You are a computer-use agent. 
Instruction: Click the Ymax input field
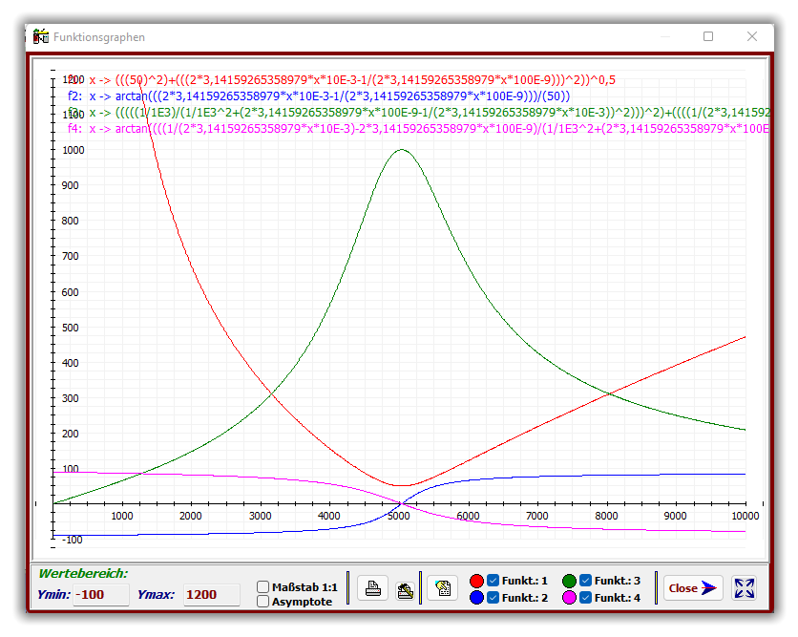[x=212, y=595]
